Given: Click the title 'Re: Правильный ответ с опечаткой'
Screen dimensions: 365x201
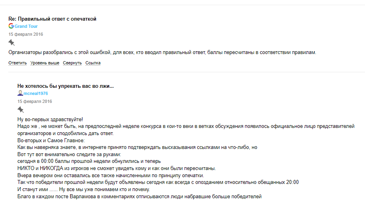Looking at the screenshot, I should pyautogui.click(x=53, y=19).
